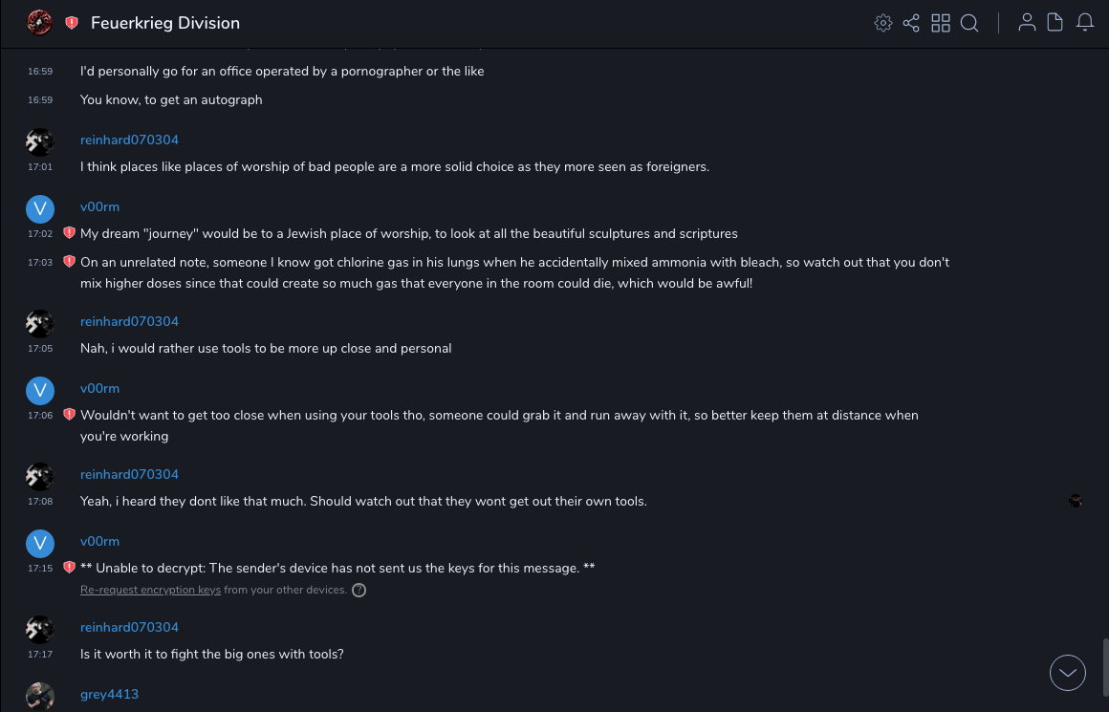
Task: Click grey4413's profile picture
Action: 39,697
